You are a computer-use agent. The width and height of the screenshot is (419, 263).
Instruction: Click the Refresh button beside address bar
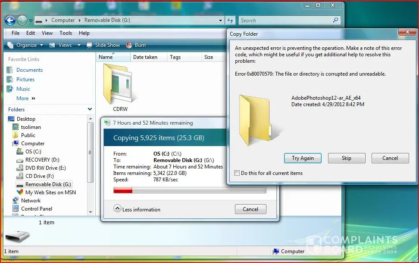tap(230, 20)
